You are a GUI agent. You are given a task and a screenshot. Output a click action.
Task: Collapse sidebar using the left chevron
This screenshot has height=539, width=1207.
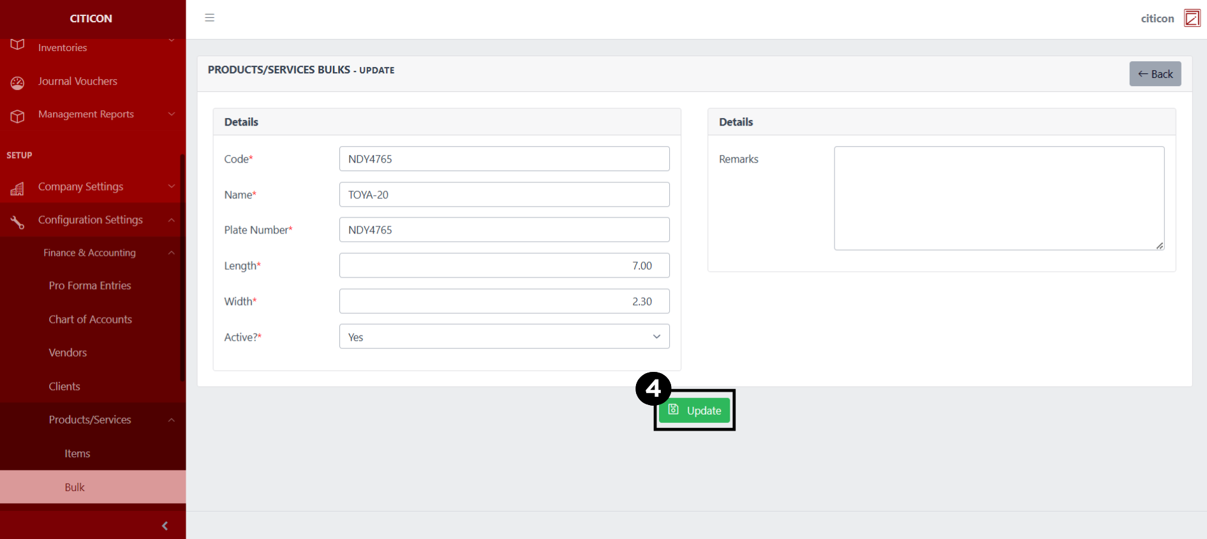click(x=165, y=526)
